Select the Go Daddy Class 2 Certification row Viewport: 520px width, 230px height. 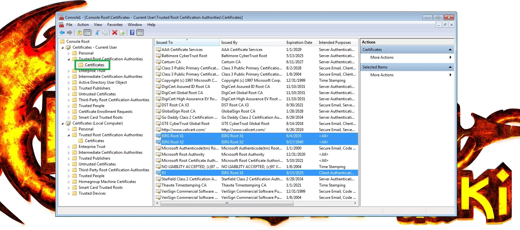coord(256,117)
